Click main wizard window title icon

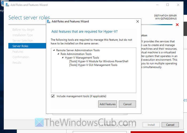(x=7, y=5)
